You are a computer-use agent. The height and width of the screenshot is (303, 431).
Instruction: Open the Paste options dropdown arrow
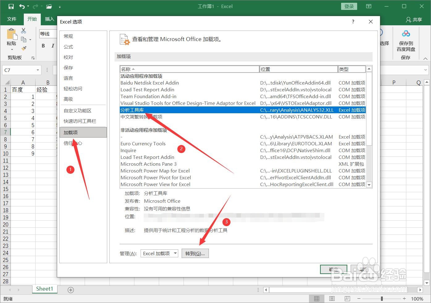point(12,50)
